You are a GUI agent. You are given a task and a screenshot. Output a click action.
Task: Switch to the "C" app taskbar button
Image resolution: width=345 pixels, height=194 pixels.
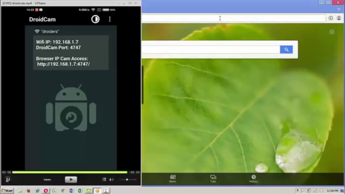[x=106, y=191]
